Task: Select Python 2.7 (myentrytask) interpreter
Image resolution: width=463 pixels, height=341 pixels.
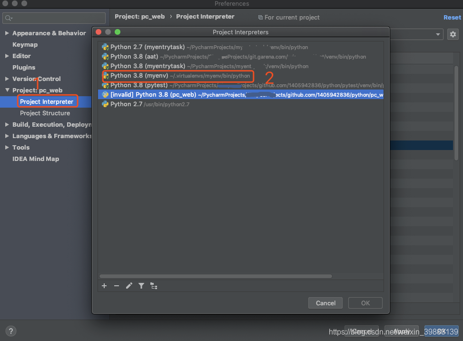Action: point(241,47)
